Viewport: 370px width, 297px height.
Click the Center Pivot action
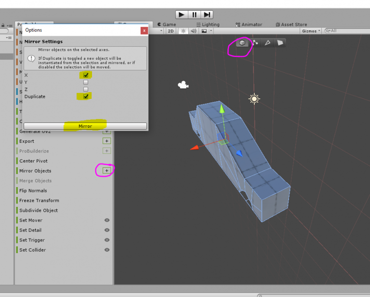point(34,161)
